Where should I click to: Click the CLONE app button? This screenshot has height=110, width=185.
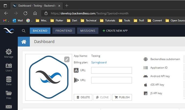(102, 97)
